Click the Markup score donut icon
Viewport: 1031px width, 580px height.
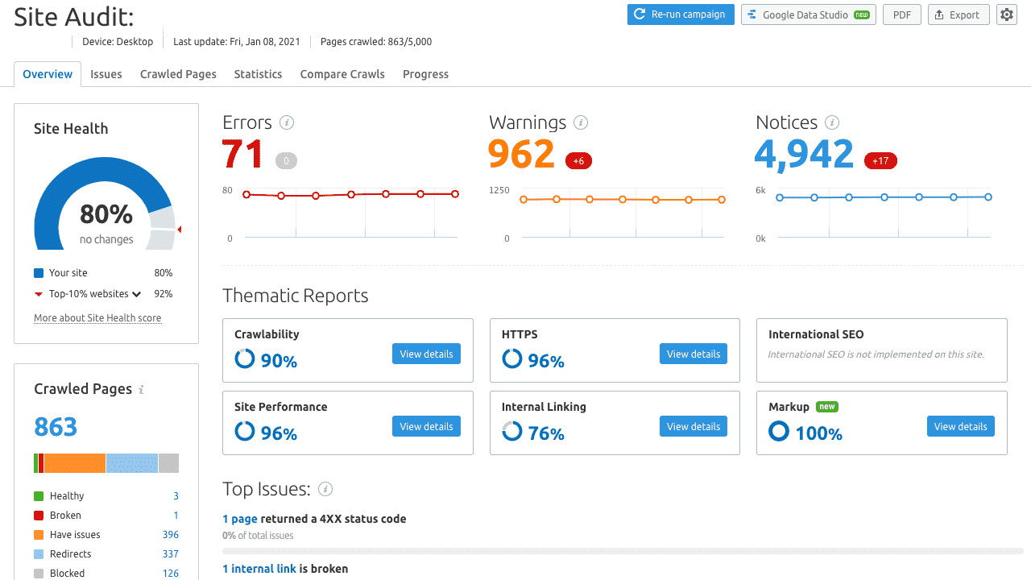click(779, 432)
